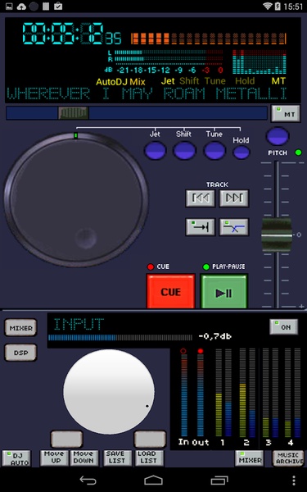Image resolution: width=307 pixels, height=492 pixels.
Task: Toggle the INPUT ON switch
Action: (284, 327)
